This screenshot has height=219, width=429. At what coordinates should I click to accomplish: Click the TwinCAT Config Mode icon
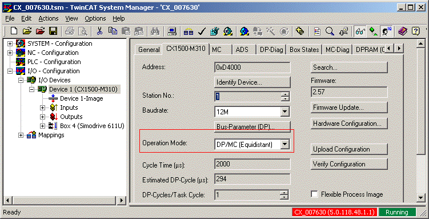coord(244,31)
